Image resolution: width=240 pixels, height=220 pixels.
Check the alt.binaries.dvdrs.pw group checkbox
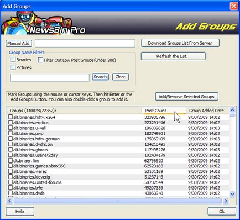coord(11,144)
